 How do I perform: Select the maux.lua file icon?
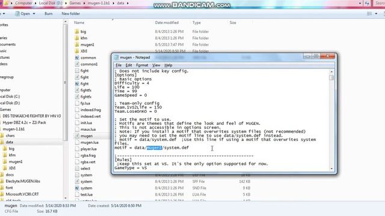(77, 130)
